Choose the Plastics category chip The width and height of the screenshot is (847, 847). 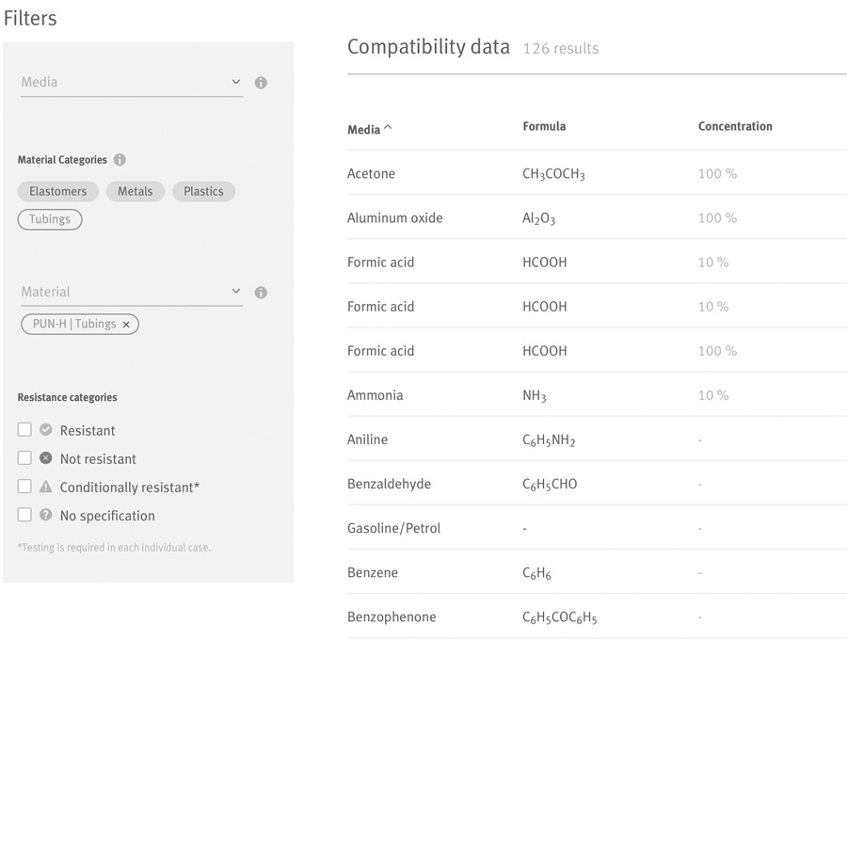(203, 192)
